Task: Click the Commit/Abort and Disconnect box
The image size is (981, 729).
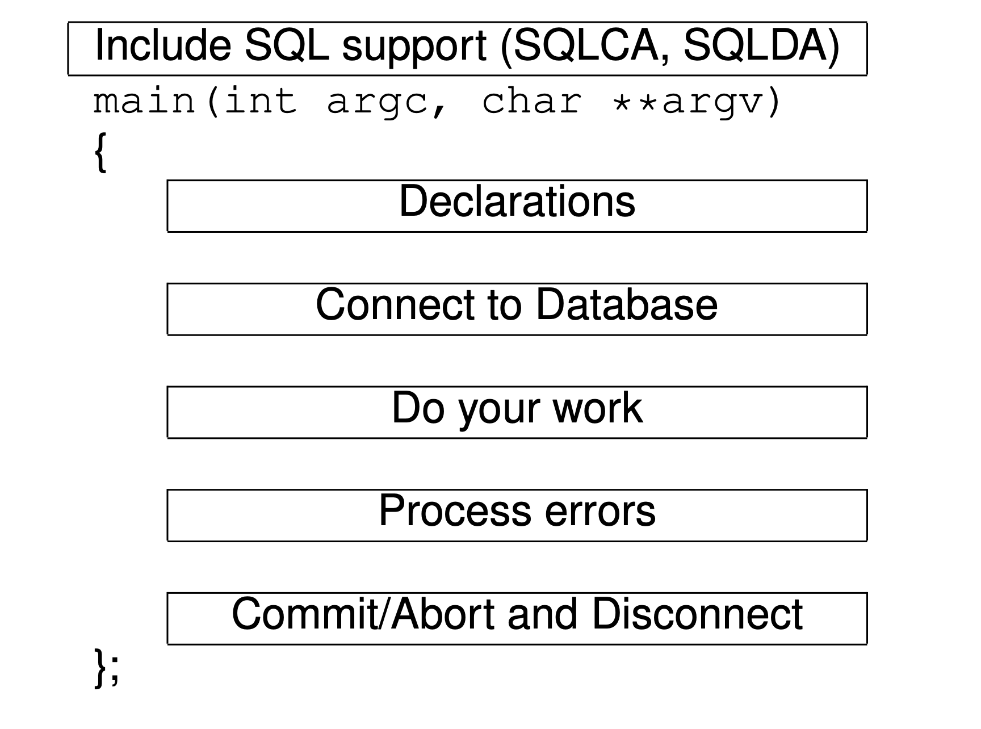Action: [x=517, y=618]
